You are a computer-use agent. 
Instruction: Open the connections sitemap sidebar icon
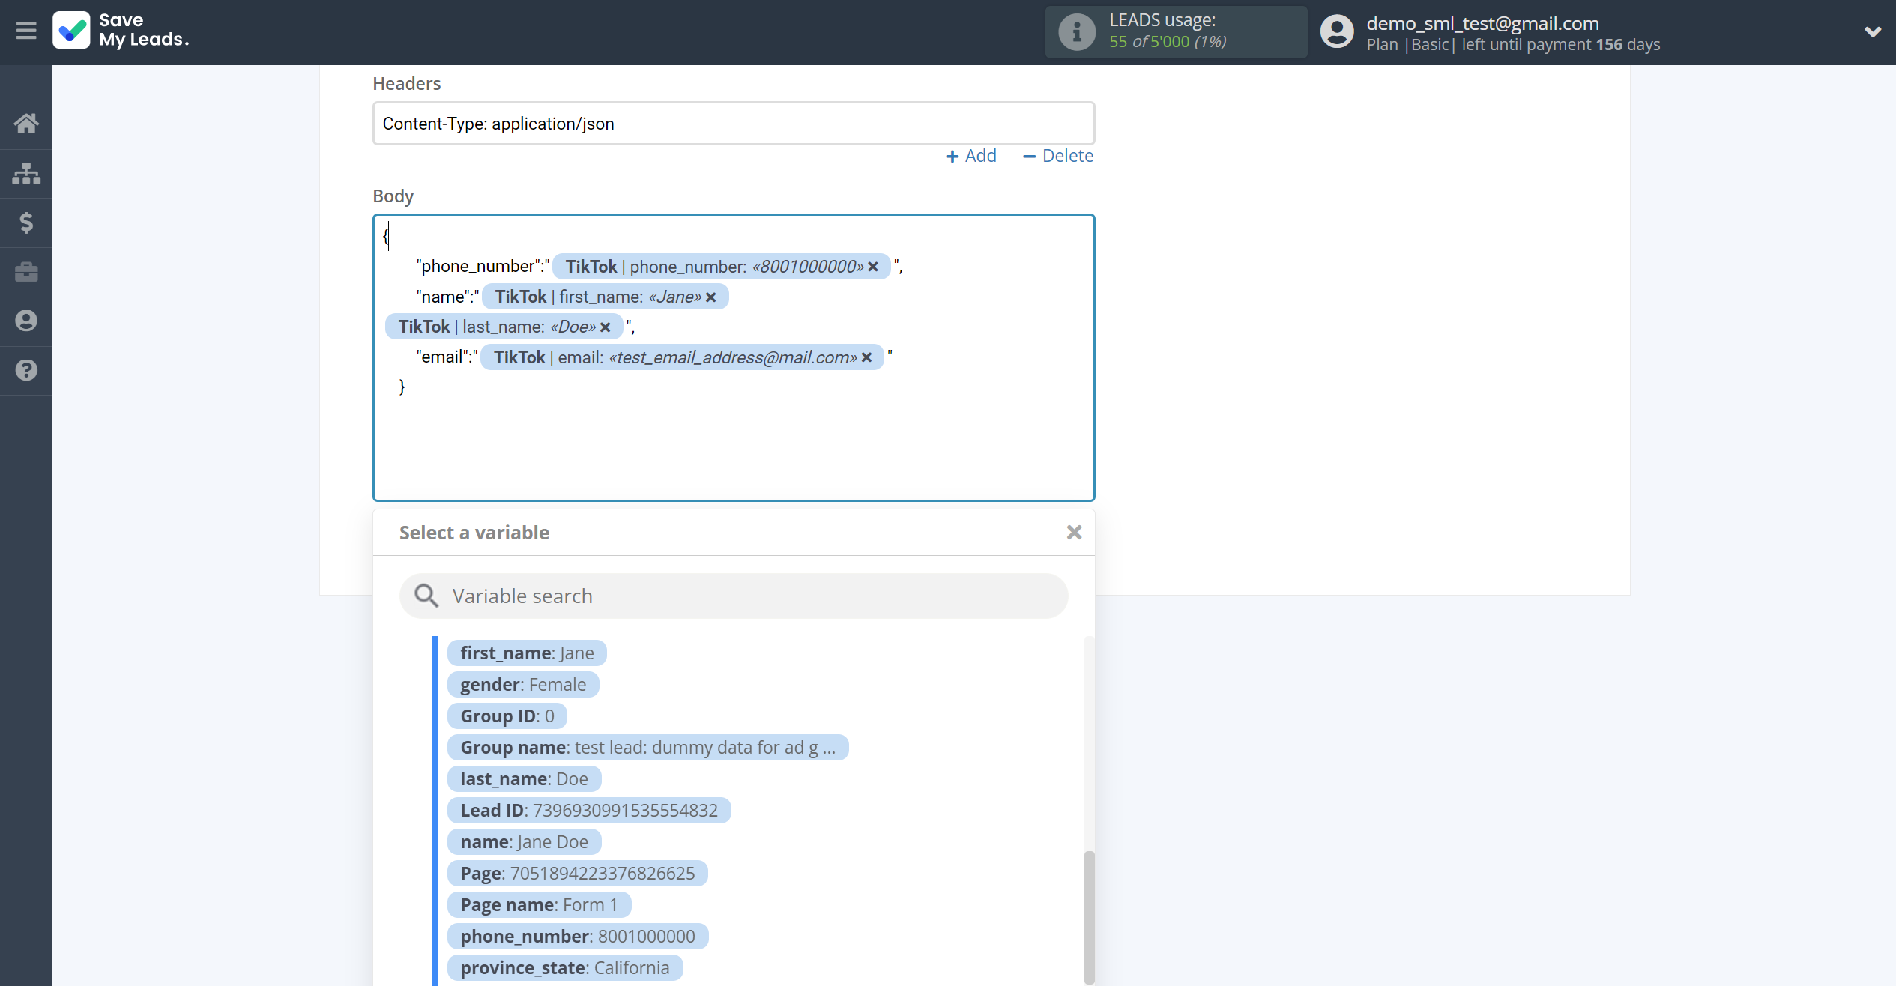pyautogui.click(x=26, y=173)
